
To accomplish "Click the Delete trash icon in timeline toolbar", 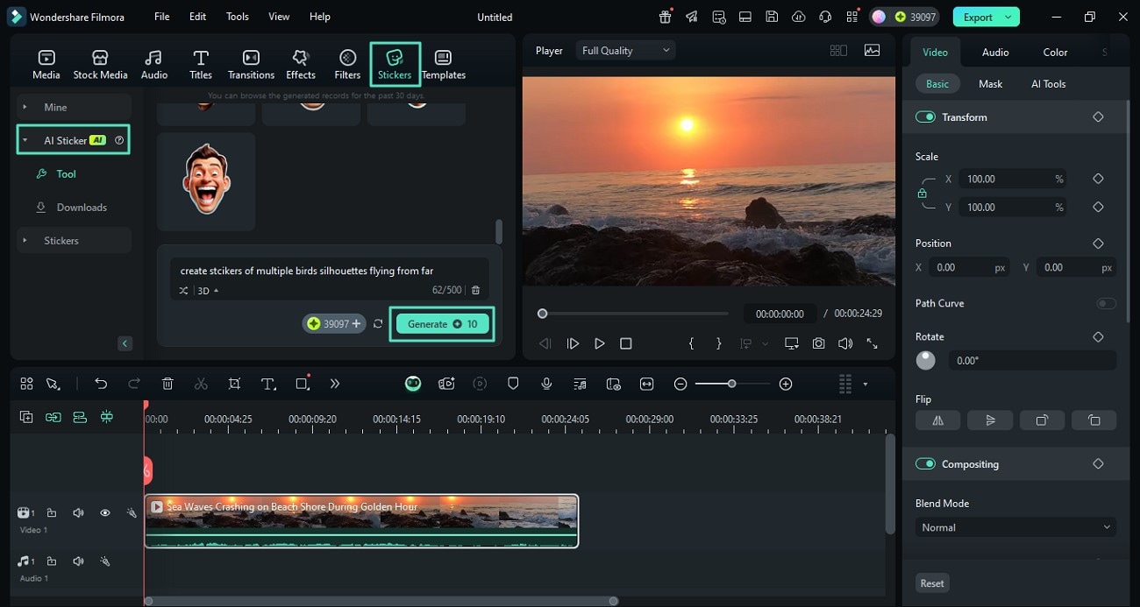I will tap(167, 384).
